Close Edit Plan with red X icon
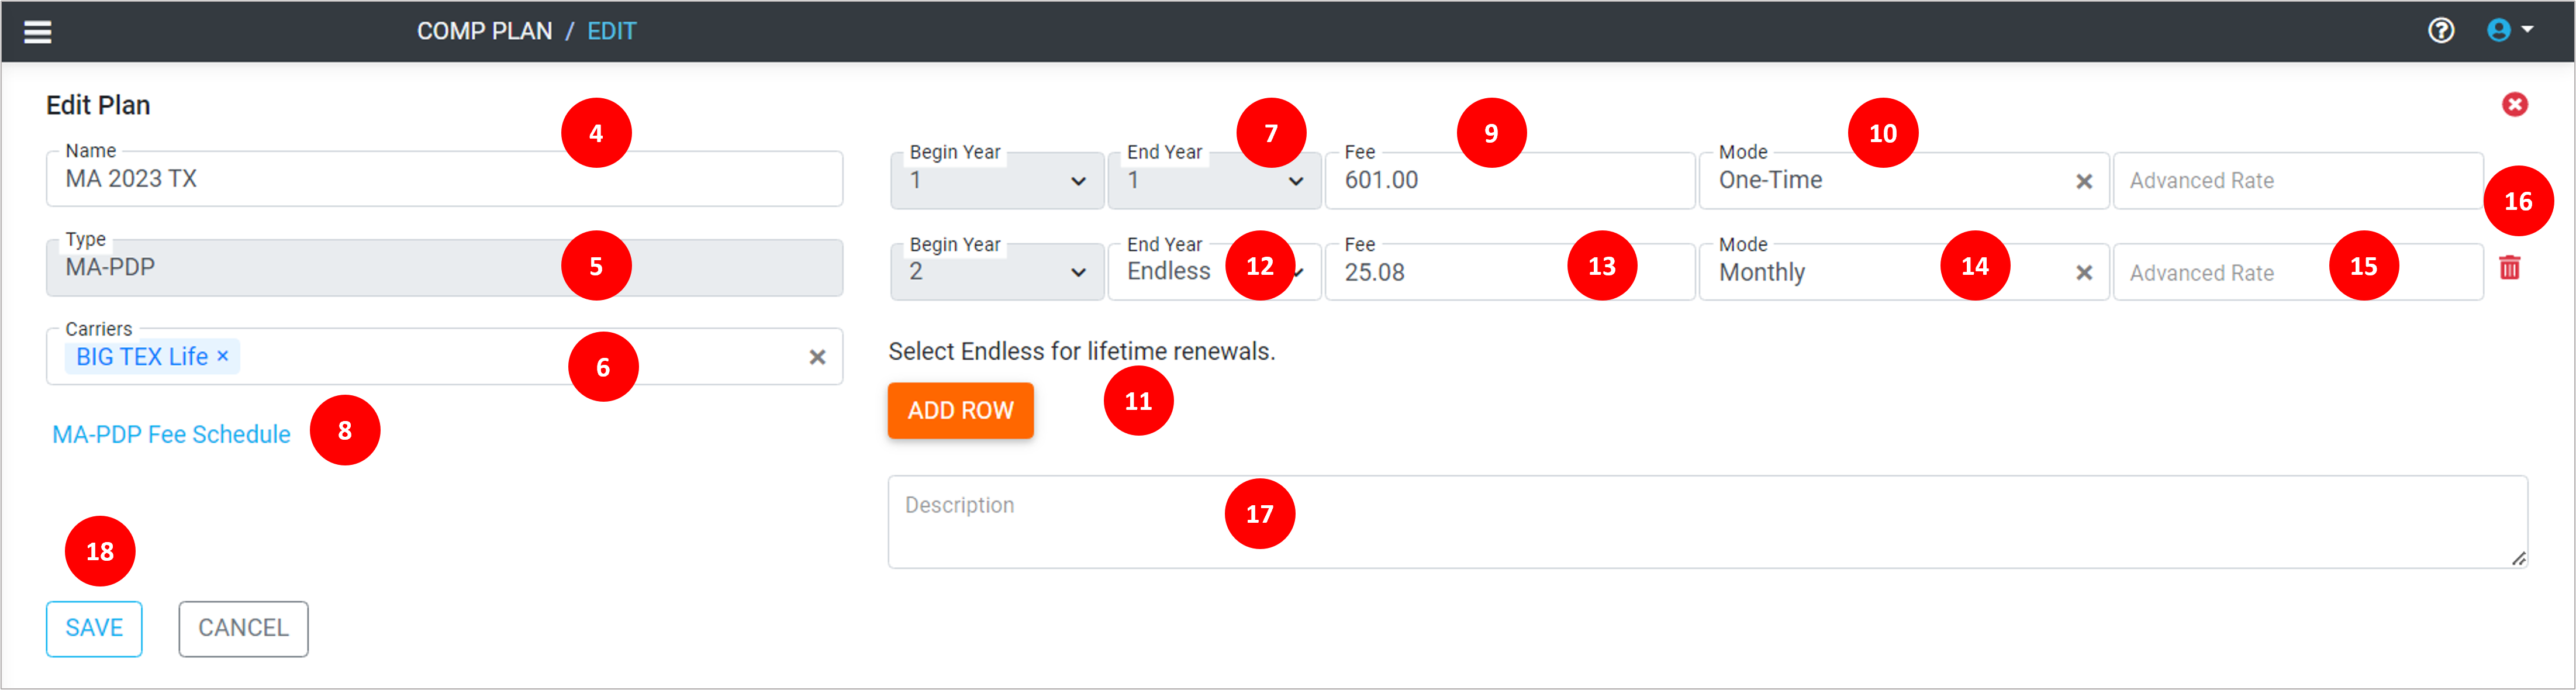 coord(2514,105)
